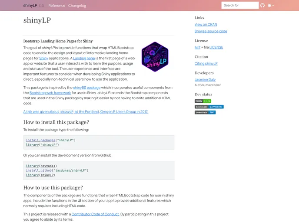Screen dimensions: 299x222
Task: Open Jasmine Daly's developer link
Action: click(x=205, y=79)
